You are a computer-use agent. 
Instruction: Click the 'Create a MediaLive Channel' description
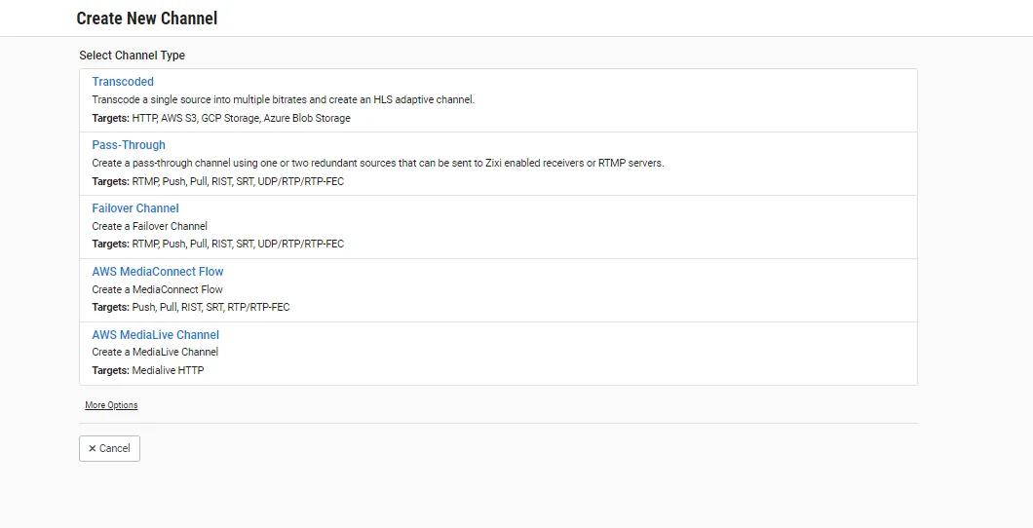point(155,352)
